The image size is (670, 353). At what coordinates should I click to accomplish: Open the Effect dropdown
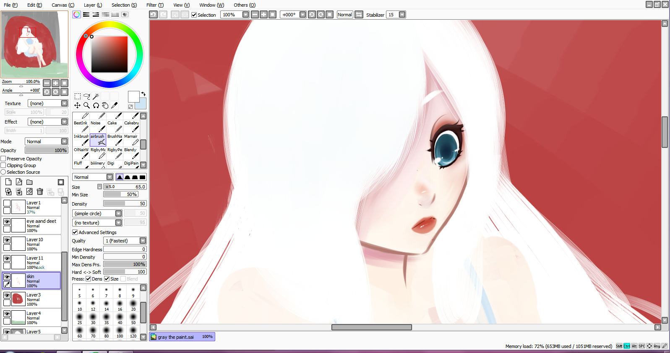[x=48, y=122]
